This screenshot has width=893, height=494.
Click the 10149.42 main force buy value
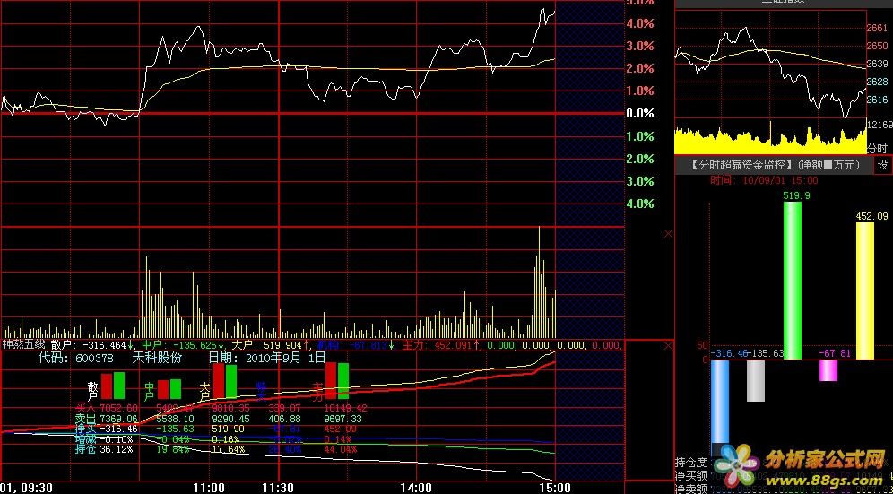(347, 408)
